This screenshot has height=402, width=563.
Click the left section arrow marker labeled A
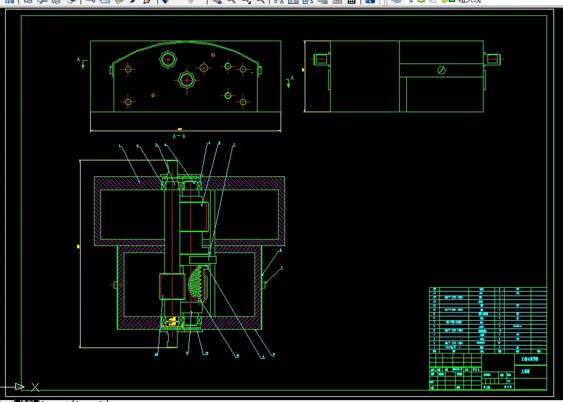click(x=82, y=63)
